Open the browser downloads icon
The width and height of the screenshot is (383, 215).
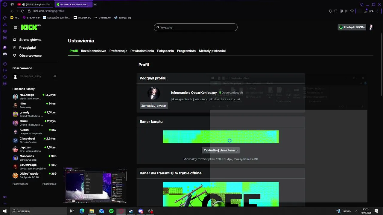pos(365,11)
